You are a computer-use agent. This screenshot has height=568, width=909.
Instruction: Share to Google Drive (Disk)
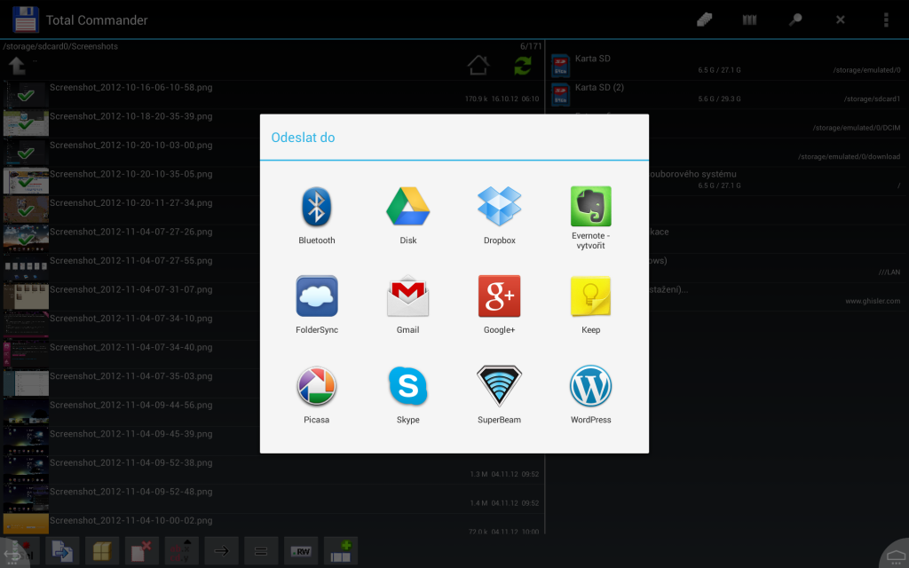click(x=408, y=216)
